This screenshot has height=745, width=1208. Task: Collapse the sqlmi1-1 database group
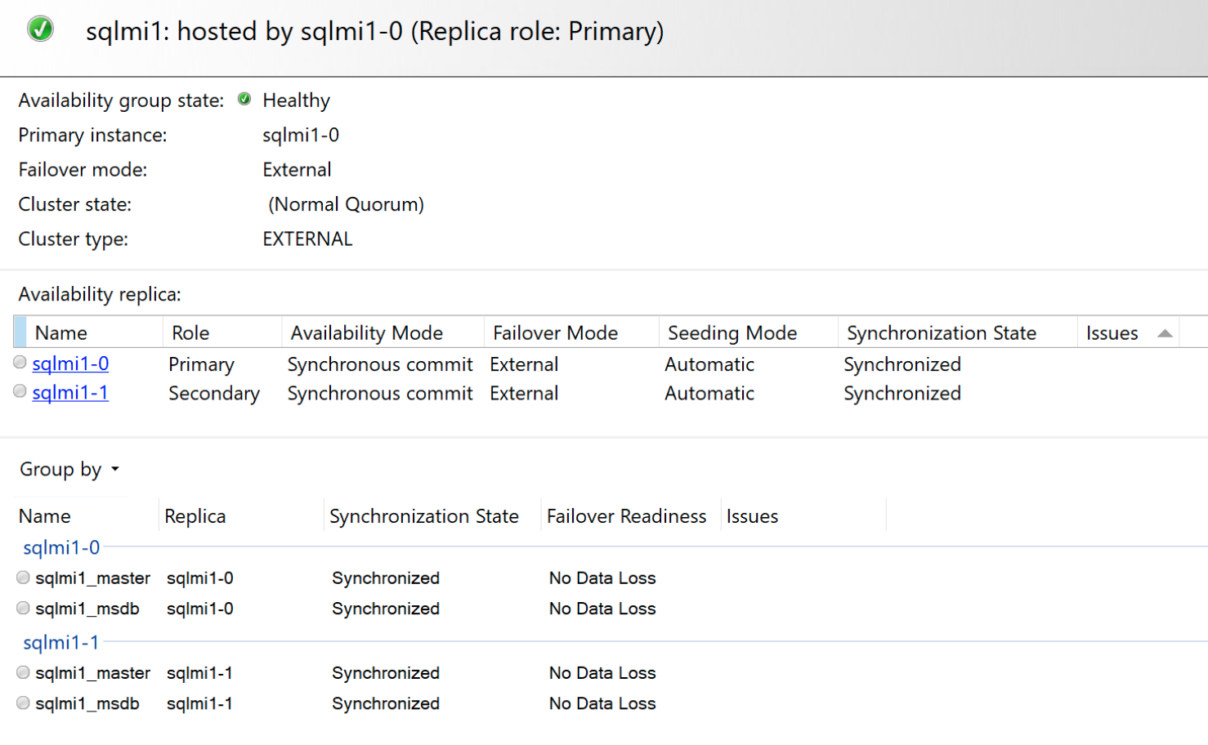point(61,642)
